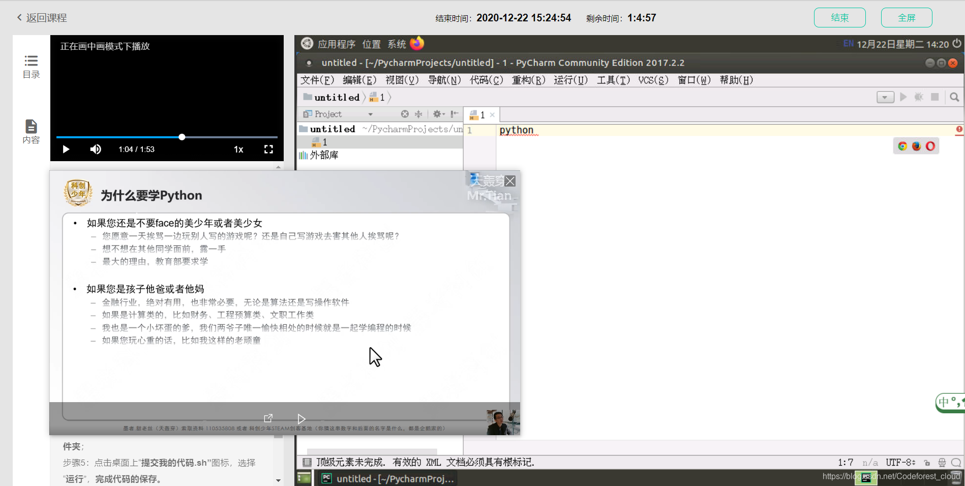Select the untitled project root folder

[380, 129]
